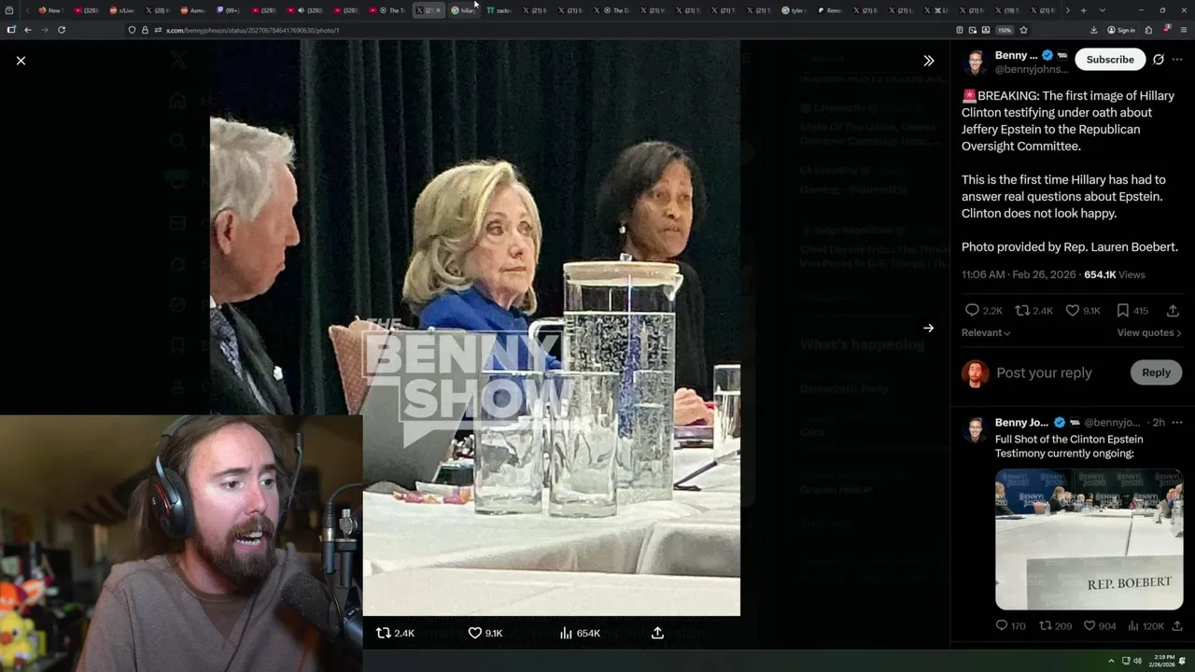Screen dimensions: 1195x672
Task: Open Benny Johnson's profile avatar on the post
Action: pos(975,62)
